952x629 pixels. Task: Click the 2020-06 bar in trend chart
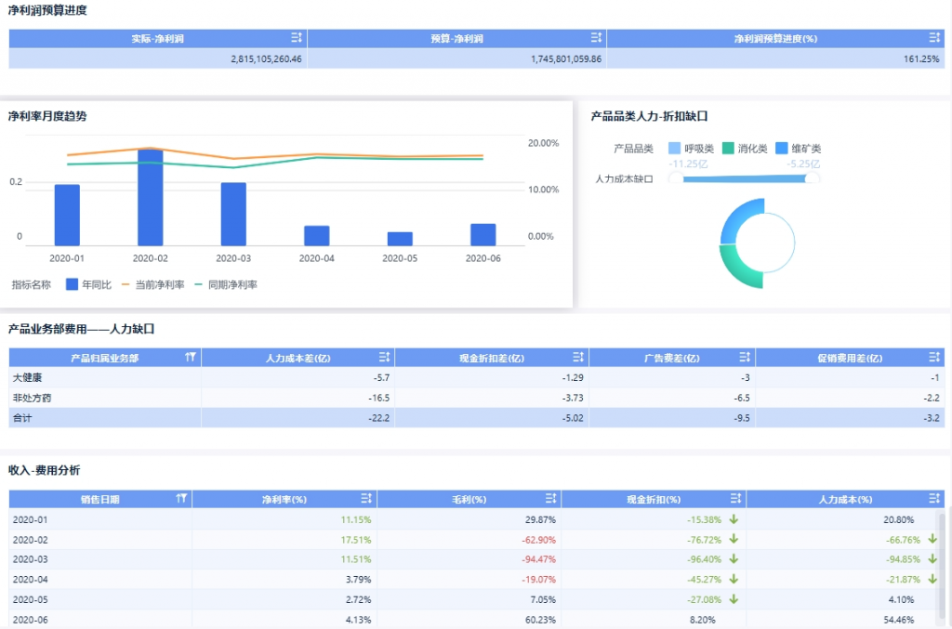(483, 235)
